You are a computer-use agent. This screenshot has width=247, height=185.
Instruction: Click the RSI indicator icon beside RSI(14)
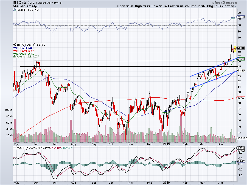(15, 10)
